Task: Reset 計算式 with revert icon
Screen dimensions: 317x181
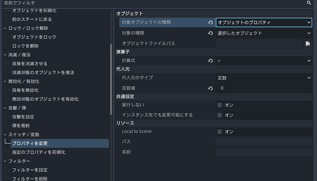Action: click(x=210, y=60)
